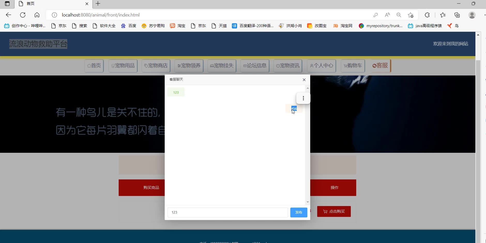Image resolution: width=486 pixels, height=243 pixels.
Task: Open the Collections panel
Action: (457, 15)
